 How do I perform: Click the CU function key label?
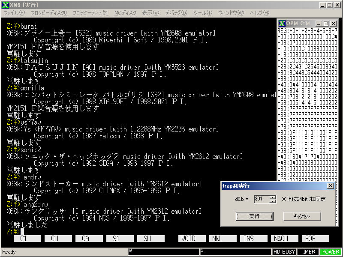point(58,239)
